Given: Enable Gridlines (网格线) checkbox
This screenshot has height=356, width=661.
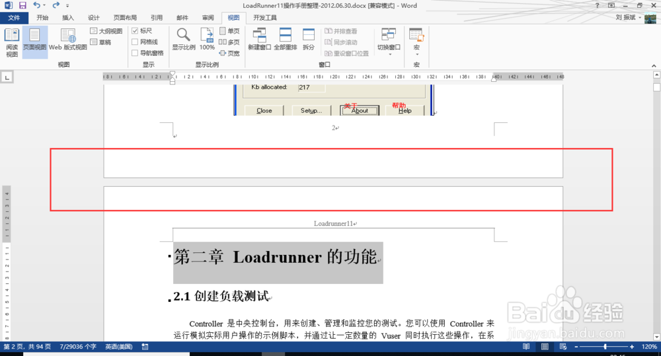Looking at the screenshot, I should click(135, 42).
